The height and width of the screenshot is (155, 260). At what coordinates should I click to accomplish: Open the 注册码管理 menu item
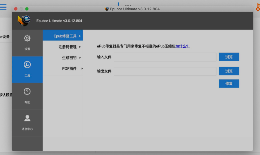tap(63, 47)
